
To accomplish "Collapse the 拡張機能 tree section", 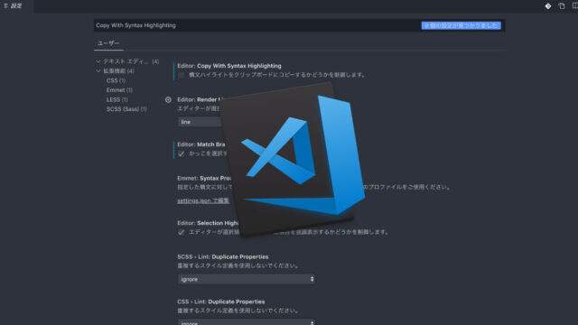I will pos(98,70).
